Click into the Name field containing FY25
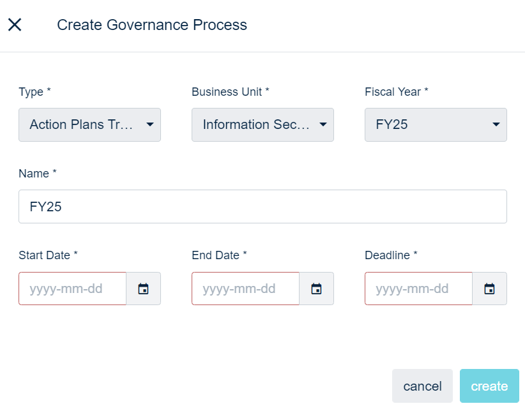This screenshot has width=525, height=413. [262, 206]
